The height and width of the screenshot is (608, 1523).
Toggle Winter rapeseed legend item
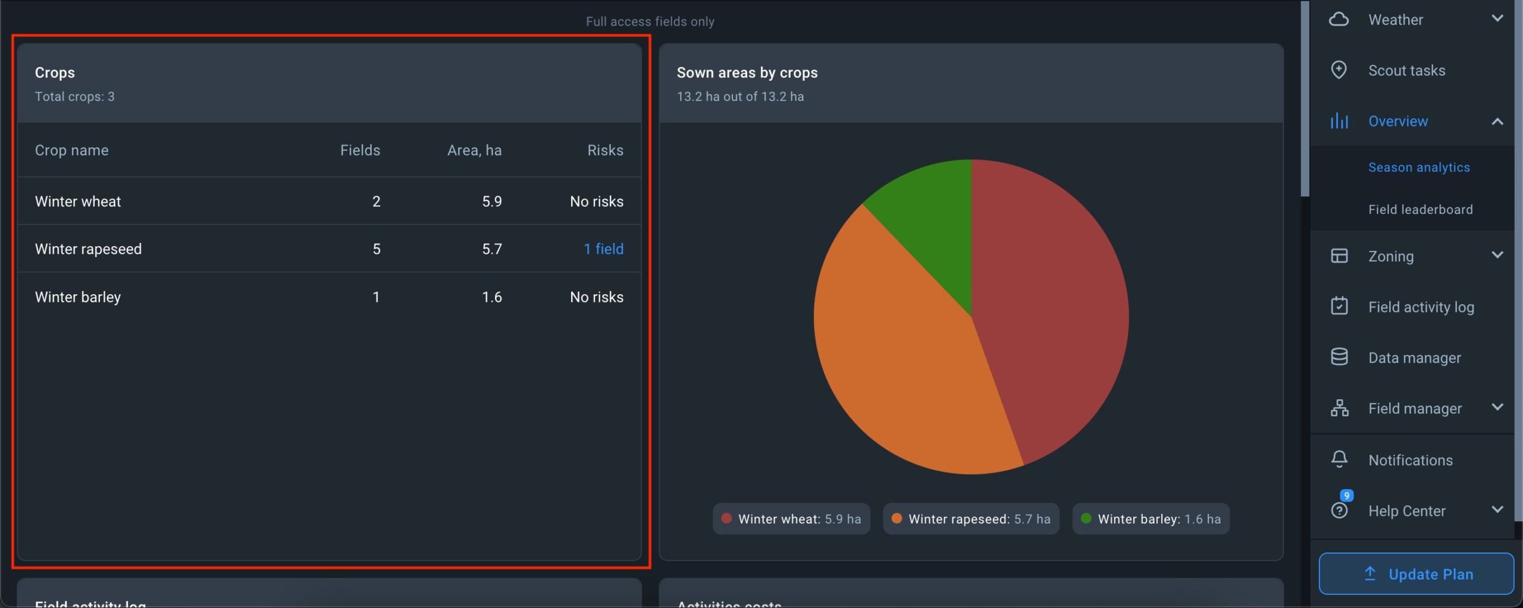[970, 519]
